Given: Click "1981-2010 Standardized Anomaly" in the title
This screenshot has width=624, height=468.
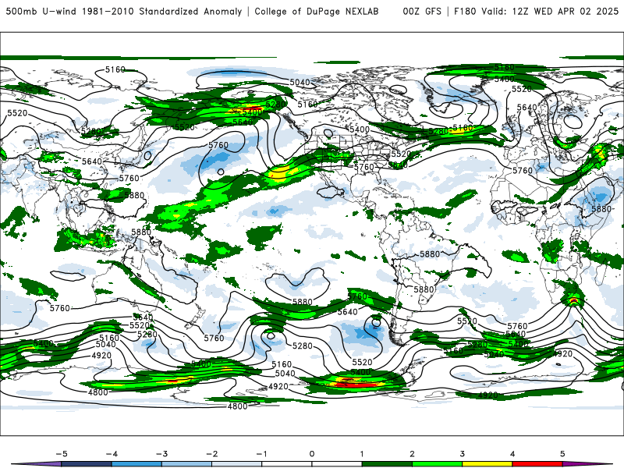Looking at the screenshot, I should pyautogui.click(x=162, y=11).
